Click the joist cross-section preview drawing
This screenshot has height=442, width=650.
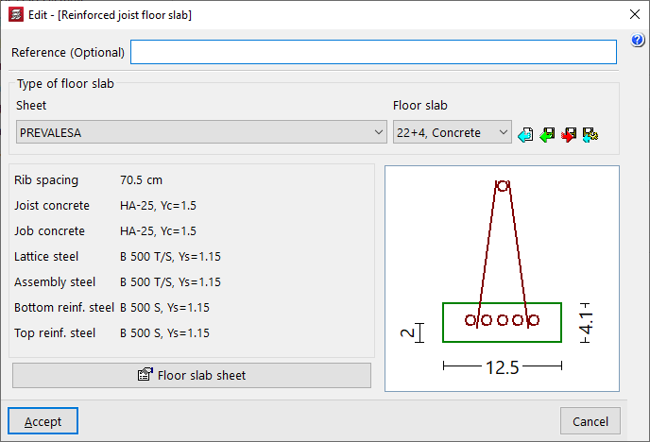tap(502, 278)
